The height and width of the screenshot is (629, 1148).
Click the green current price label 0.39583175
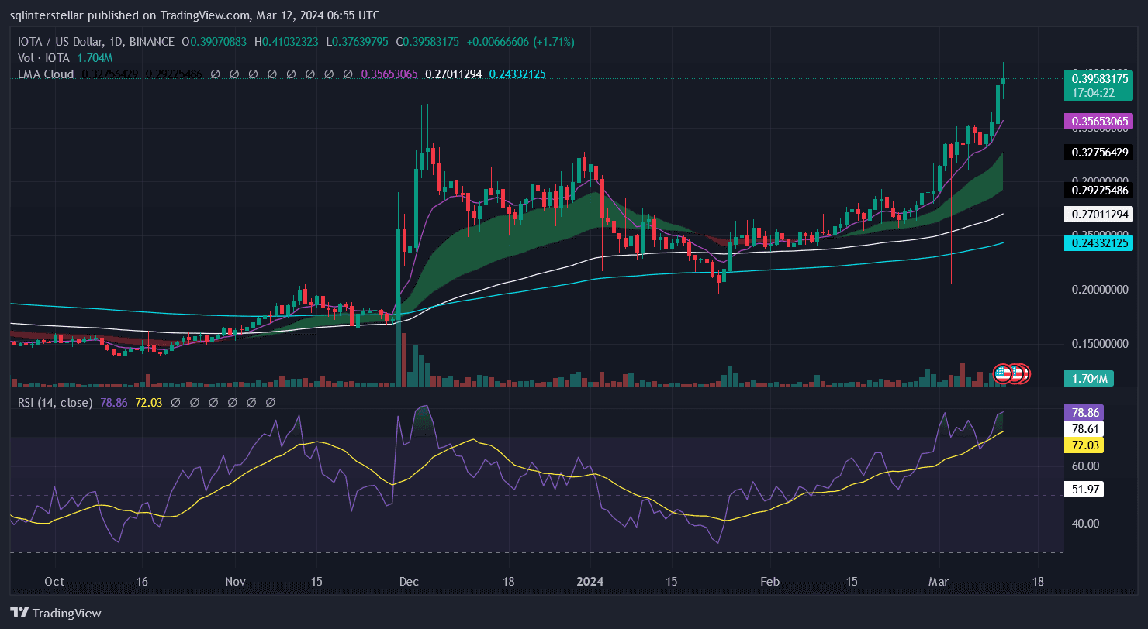[x=1100, y=78]
